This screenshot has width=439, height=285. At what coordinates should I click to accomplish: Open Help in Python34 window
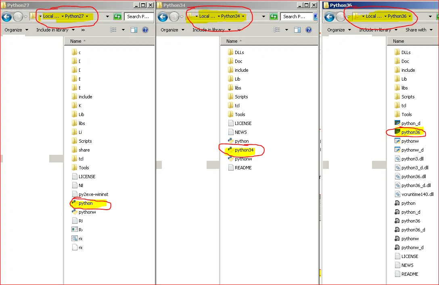click(x=309, y=30)
